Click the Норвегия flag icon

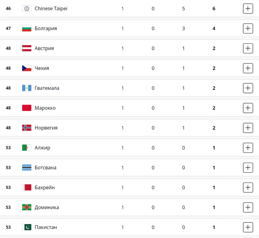pyautogui.click(x=27, y=128)
